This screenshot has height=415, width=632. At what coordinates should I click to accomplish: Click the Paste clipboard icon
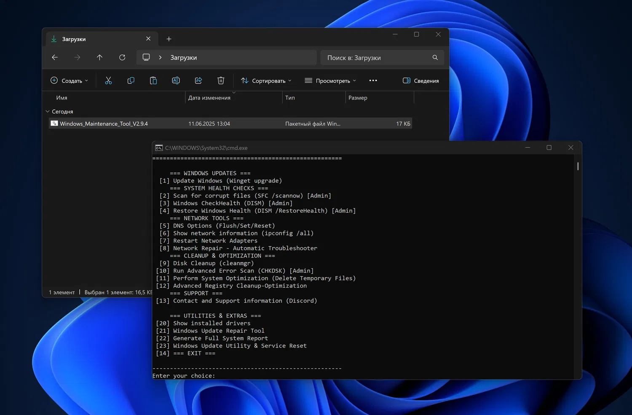[x=153, y=81]
